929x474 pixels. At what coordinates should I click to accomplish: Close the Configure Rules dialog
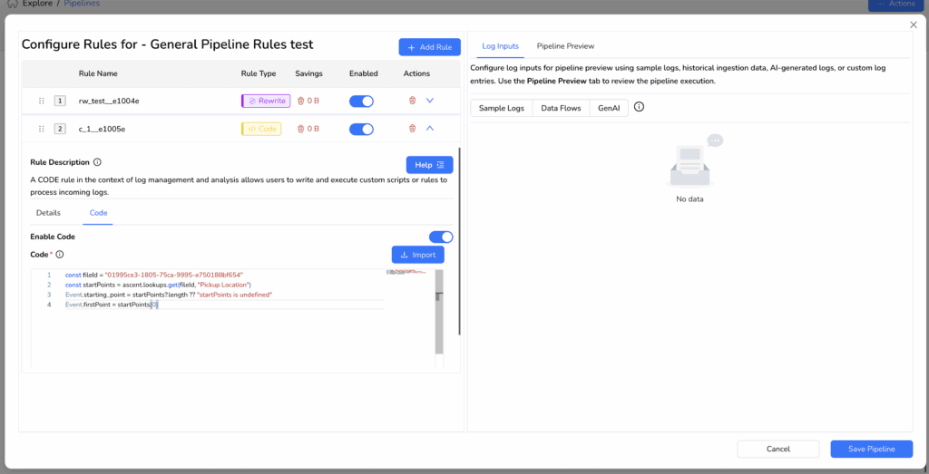click(x=913, y=24)
